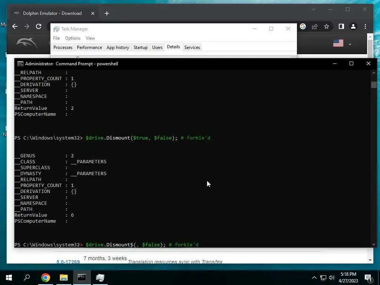
Task: Click the Dolphin logo on the website
Action: (x=27, y=43)
